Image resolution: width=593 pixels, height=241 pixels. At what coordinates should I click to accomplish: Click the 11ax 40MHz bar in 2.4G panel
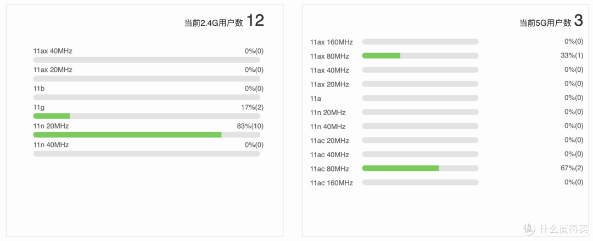tap(147, 60)
